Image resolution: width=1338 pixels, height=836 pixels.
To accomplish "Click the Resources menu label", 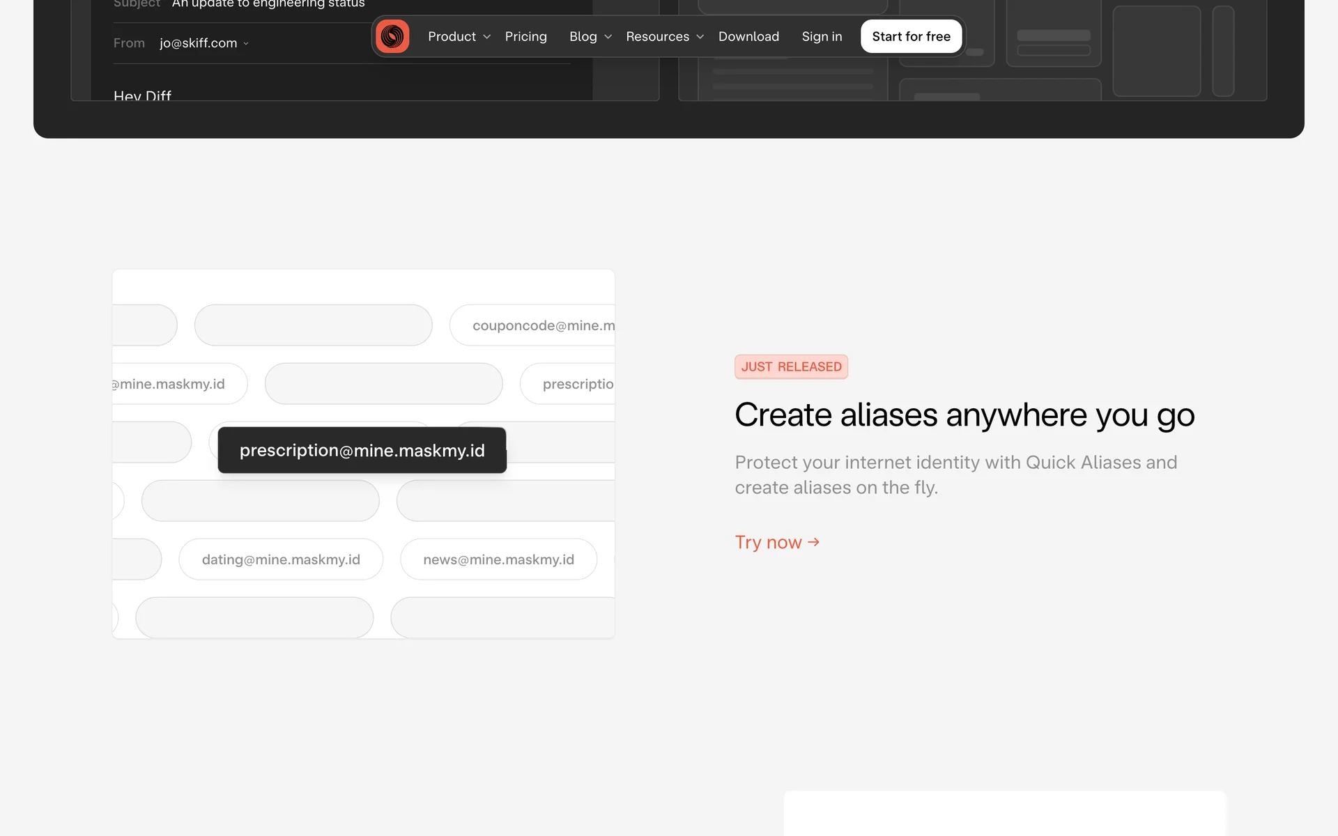I will (x=657, y=36).
